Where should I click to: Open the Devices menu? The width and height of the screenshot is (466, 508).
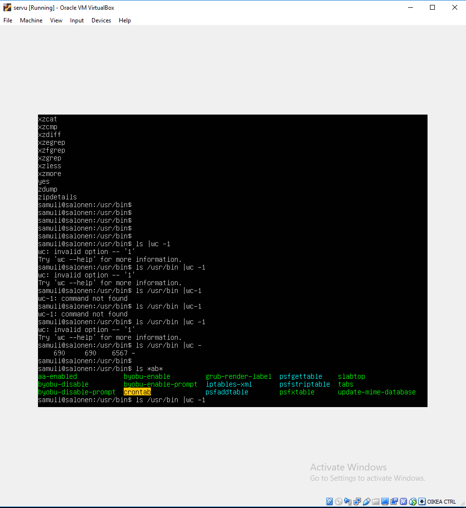click(101, 20)
